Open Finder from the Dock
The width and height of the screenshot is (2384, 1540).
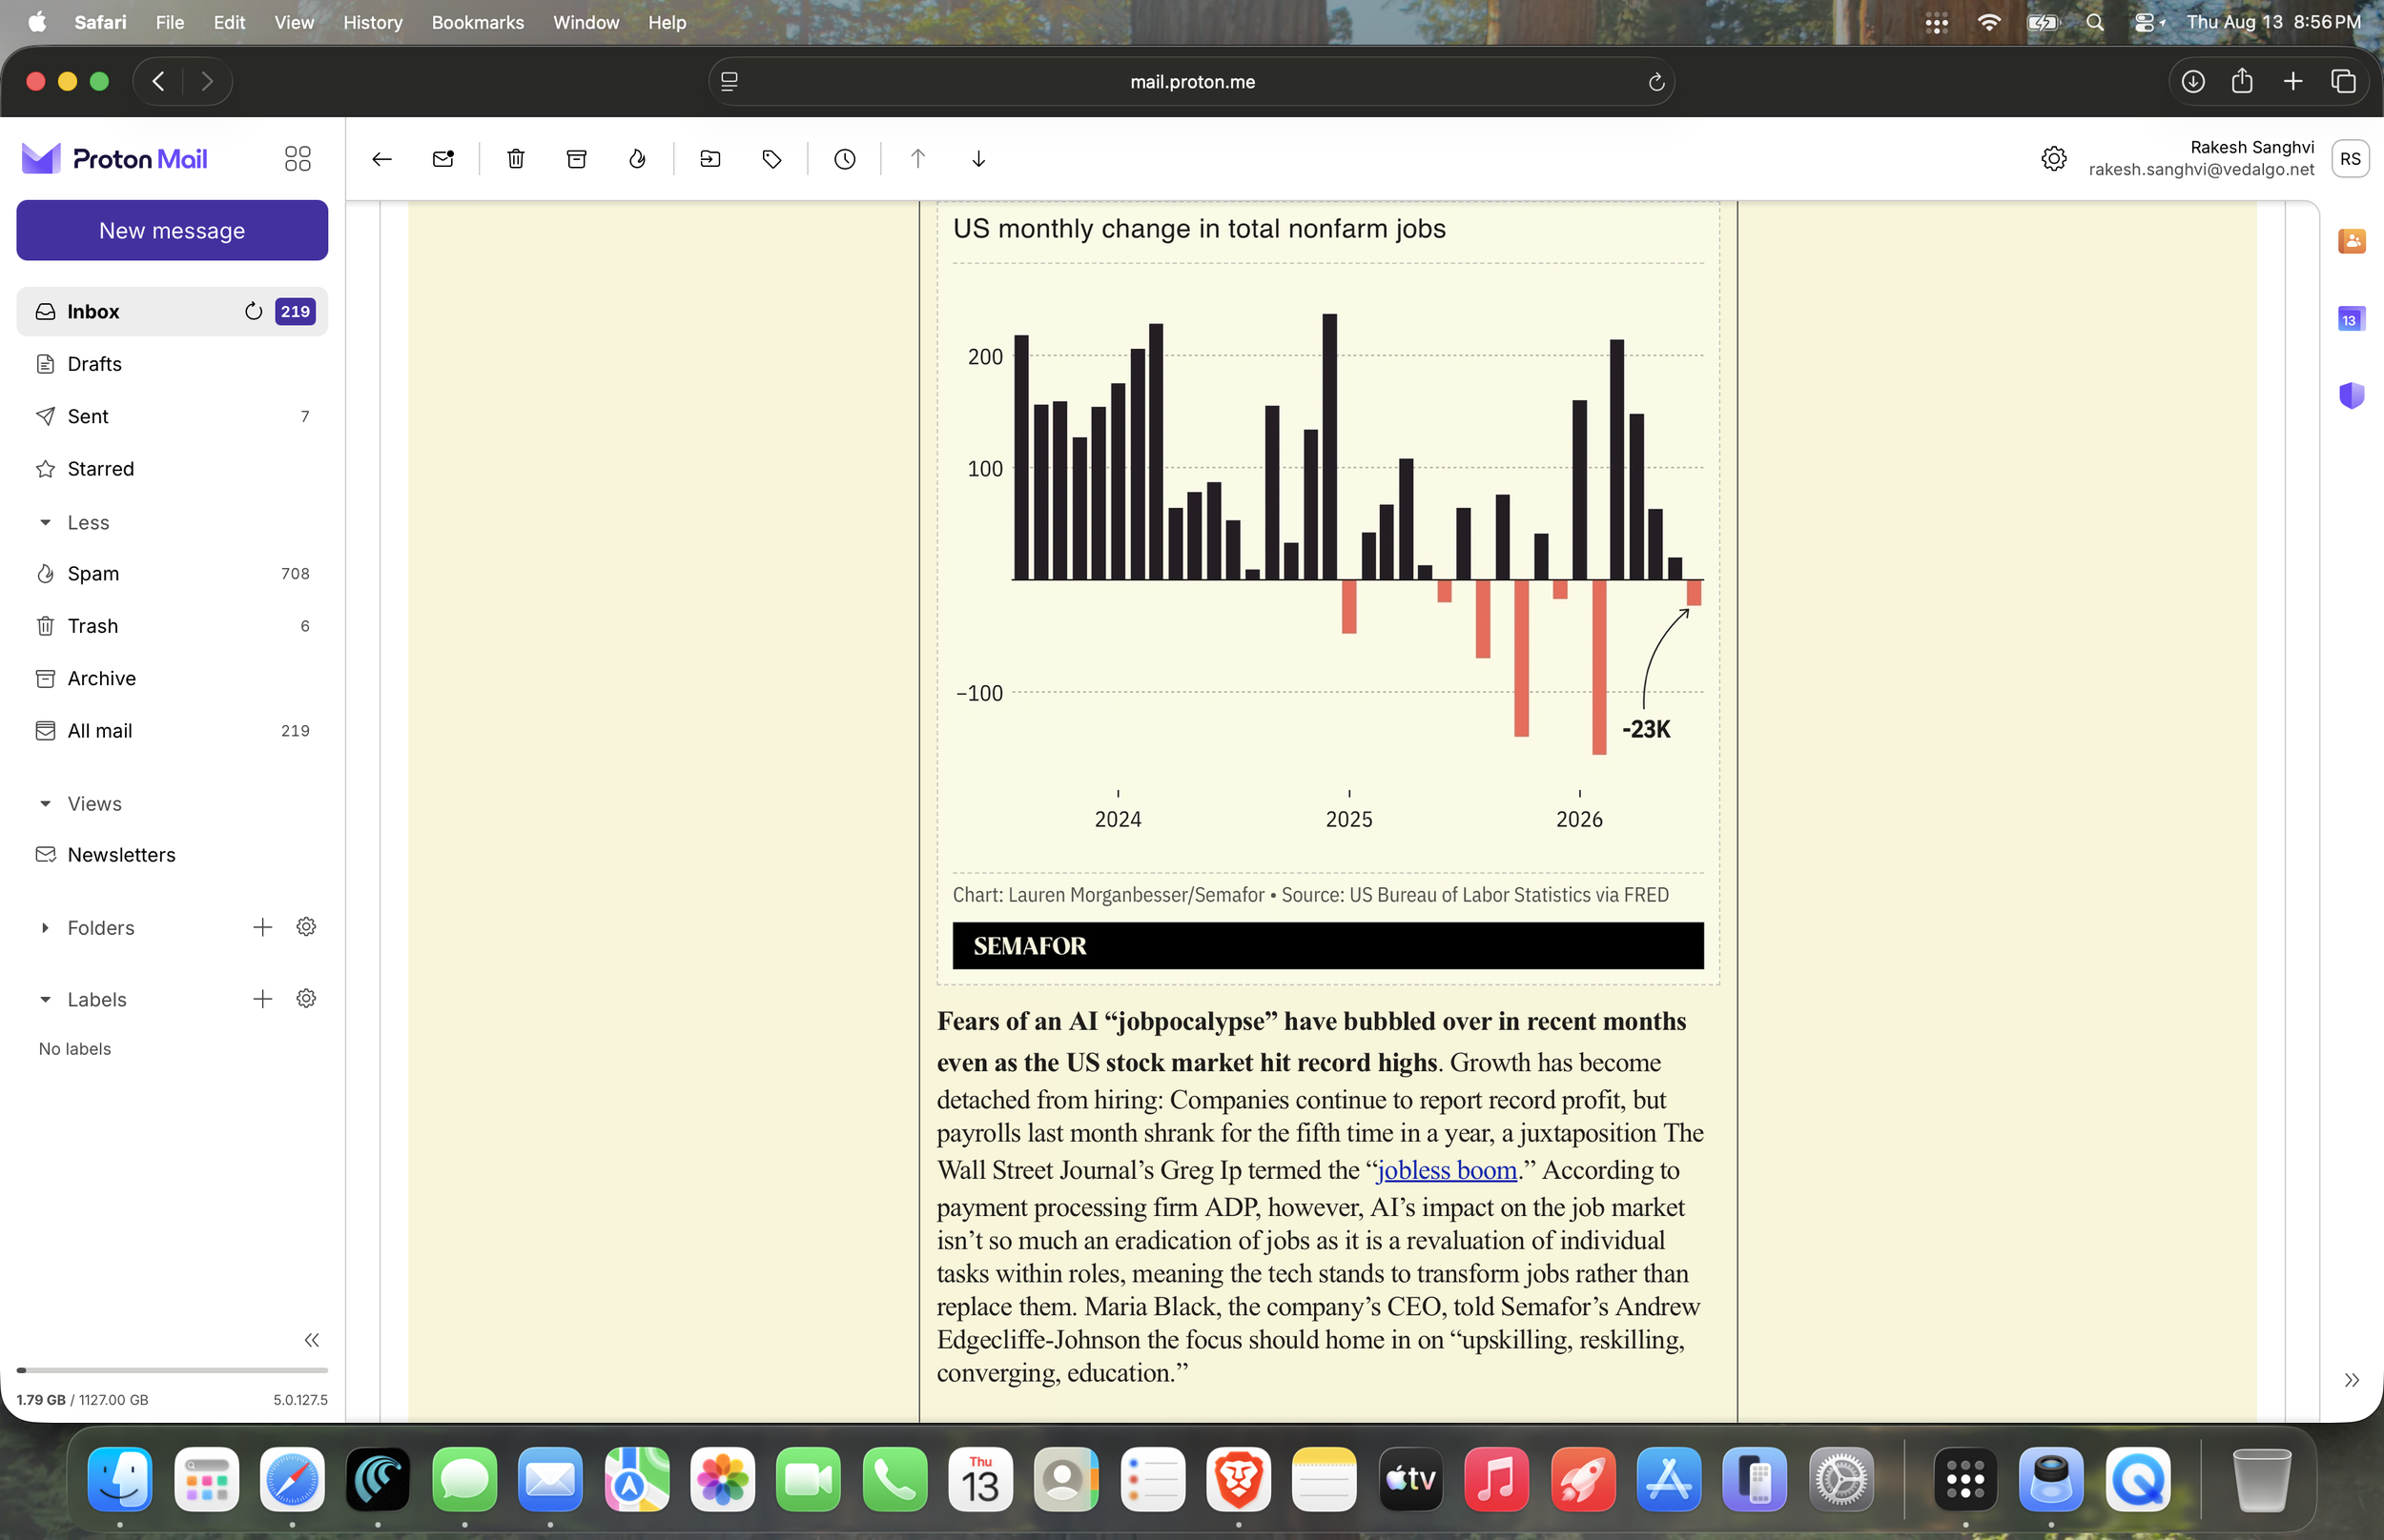tap(120, 1479)
